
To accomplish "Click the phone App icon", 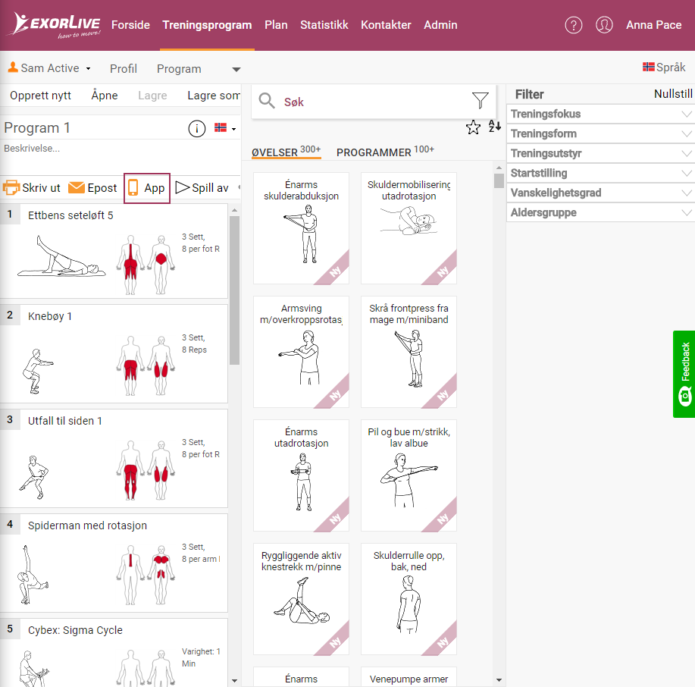I will (x=133, y=187).
